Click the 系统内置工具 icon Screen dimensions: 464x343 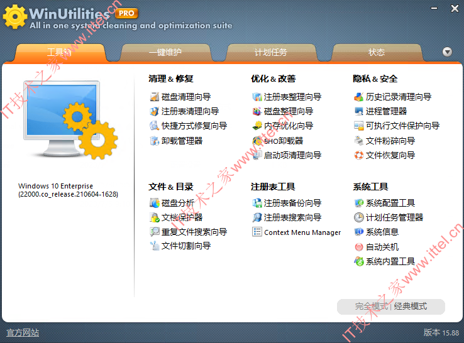pos(358,261)
